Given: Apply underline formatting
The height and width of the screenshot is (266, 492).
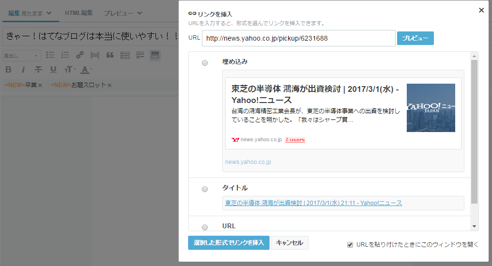Looking at the screenshot, I should [x=53, y=70].
